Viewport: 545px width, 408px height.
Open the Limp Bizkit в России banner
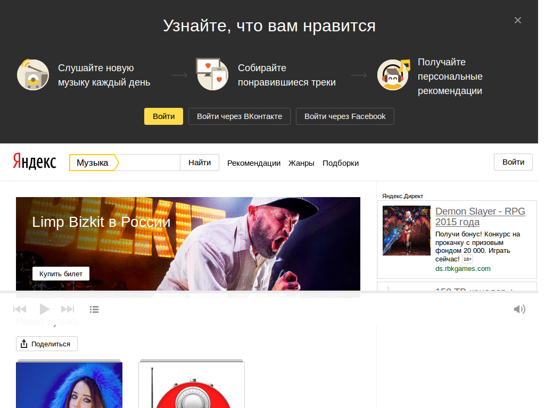pyautogui.click(x=188, y=244)
